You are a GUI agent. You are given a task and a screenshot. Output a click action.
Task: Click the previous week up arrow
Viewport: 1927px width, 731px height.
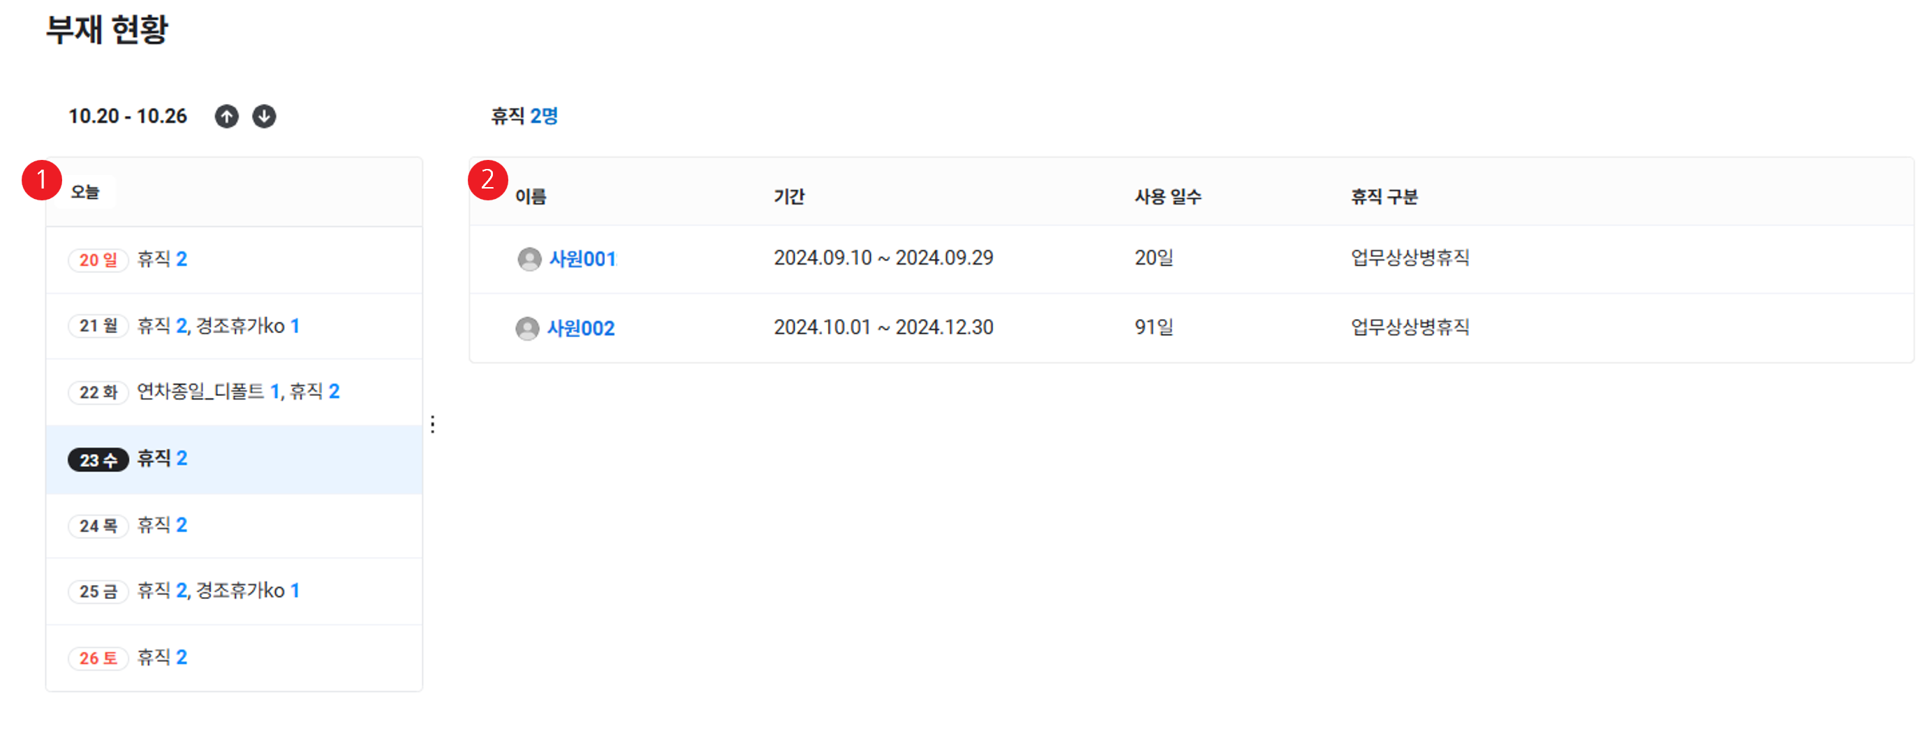click(x=227, y=117)
